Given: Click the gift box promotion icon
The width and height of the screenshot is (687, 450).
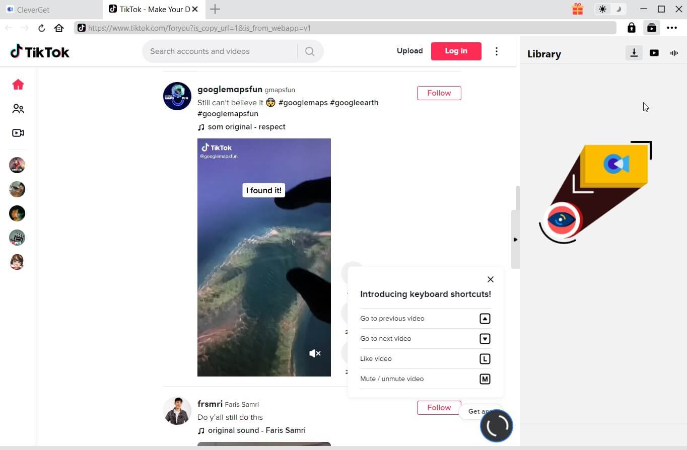Looking at the screenshot, I should coord(577,9).
